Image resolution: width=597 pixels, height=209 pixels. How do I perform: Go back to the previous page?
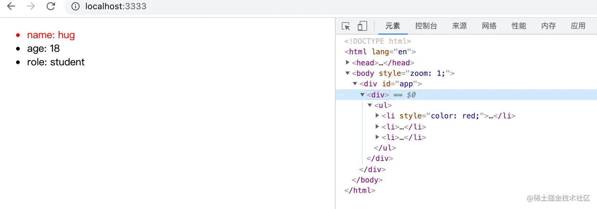point(11,6)
